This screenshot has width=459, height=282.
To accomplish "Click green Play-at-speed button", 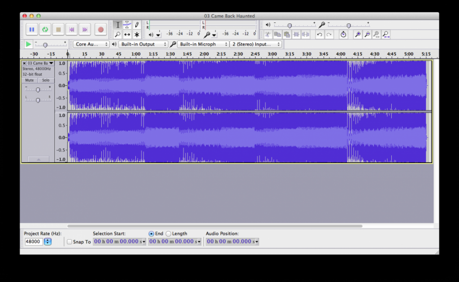I will click(28, 44).
